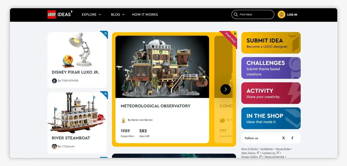Open the BLOG dropdown menu
This screenshot has height=166, width=347.
click(118, 14)
